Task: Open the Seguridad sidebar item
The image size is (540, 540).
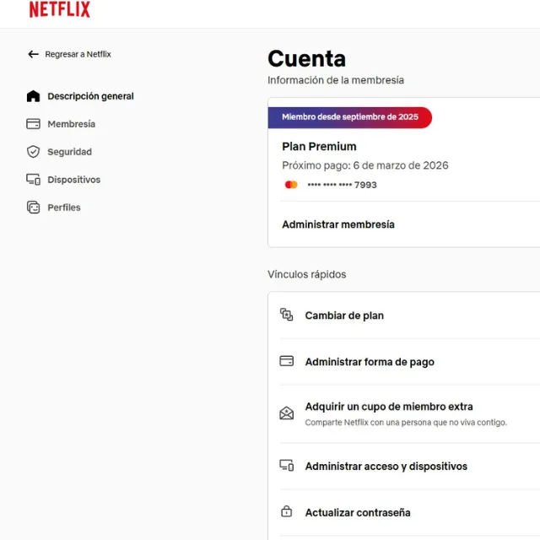Action: pos(69,152)
